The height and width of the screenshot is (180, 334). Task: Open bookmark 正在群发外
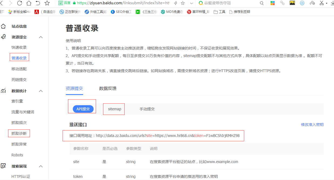(70, 12)
